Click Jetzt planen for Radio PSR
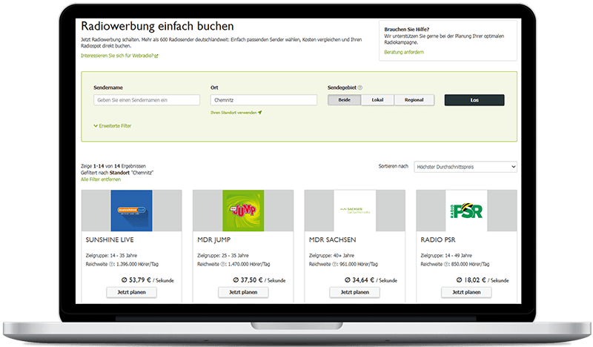Image resolution: width=593 pixels, height=347 pixels. pos(466,292)
